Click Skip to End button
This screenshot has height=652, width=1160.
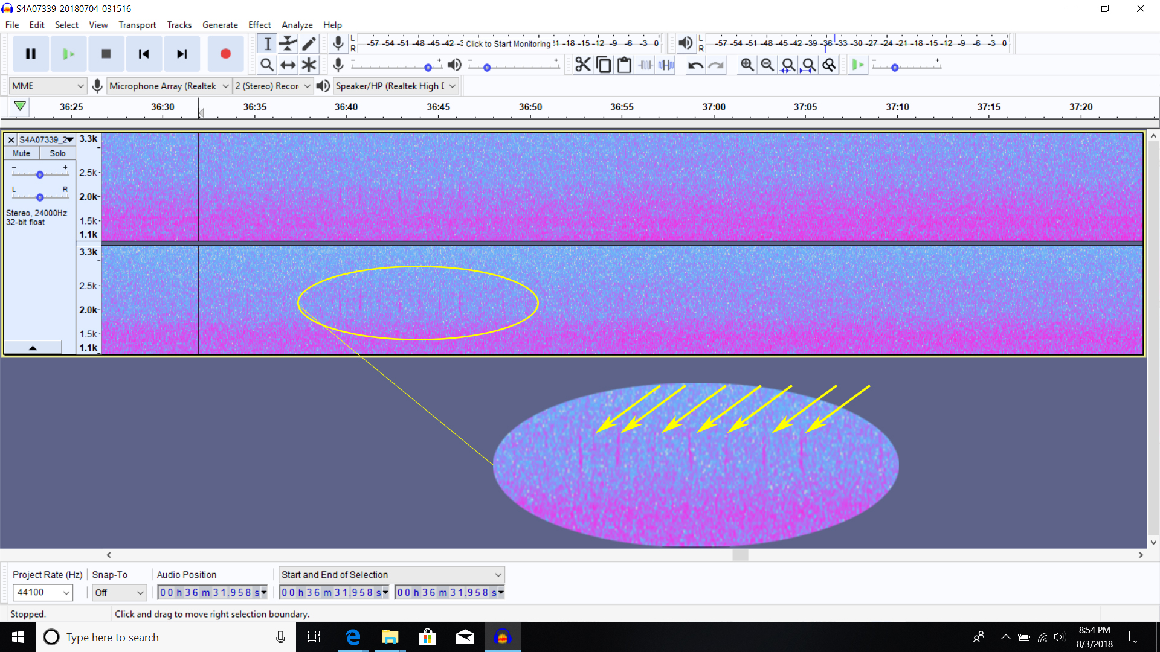click(181, 54)
